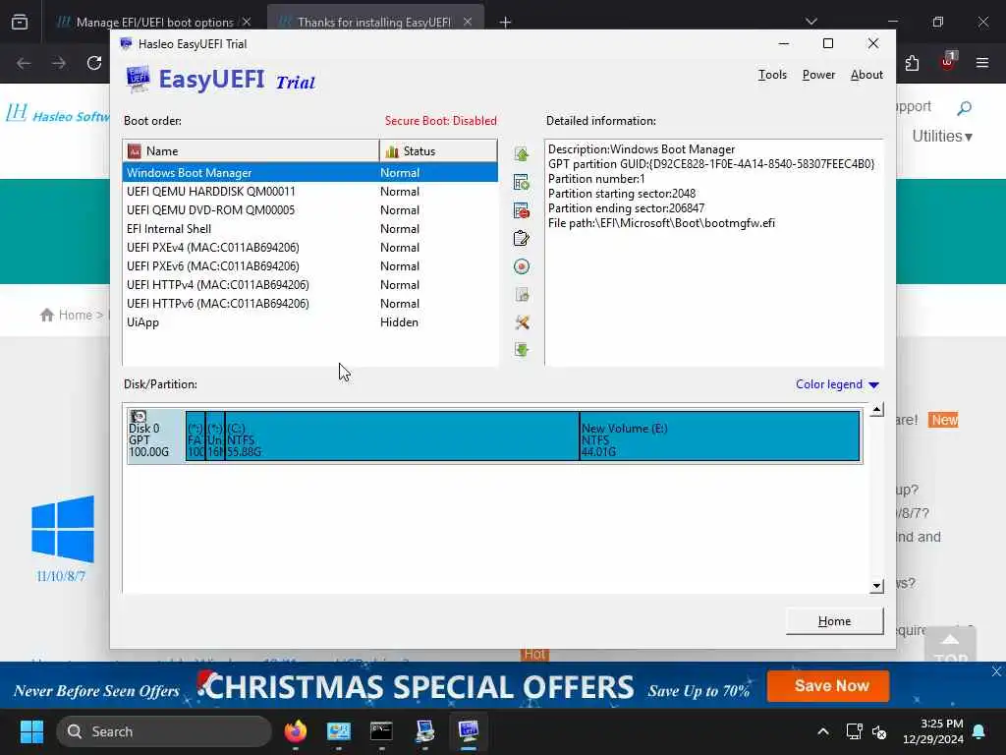The image size is (1006, 755).
Task: Select UEFI QEMU HARDDISK QM00011 entry
Action: point(309,192)
